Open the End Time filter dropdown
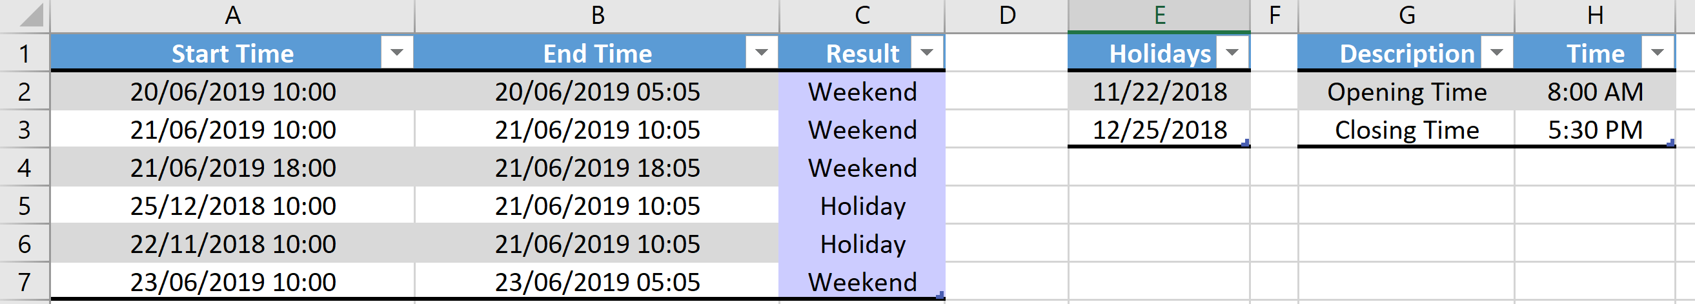The image size is (1695, 304). (x=761, y=53)
